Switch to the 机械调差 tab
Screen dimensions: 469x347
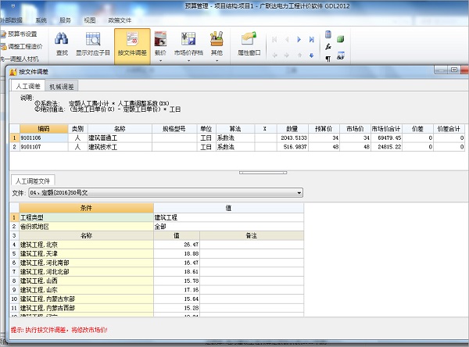62,87
